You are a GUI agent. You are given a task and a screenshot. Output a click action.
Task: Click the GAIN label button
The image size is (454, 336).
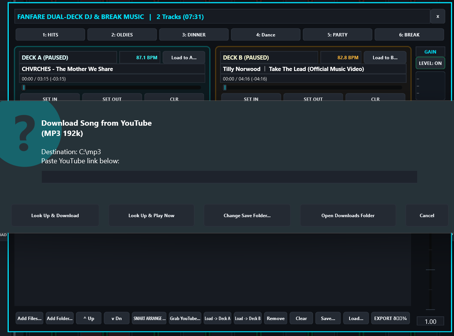(x=430, y=52)
